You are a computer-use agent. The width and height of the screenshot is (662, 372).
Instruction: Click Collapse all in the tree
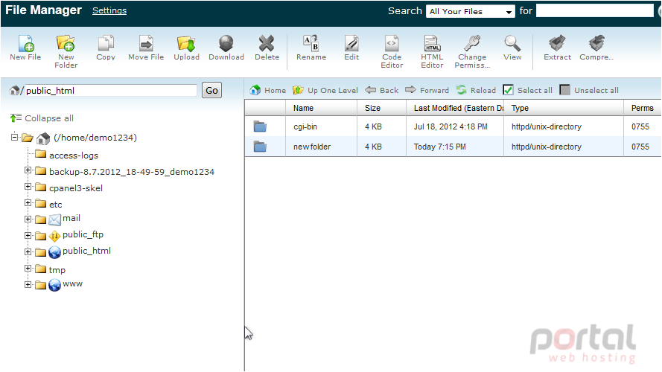[x=42, y=118]
